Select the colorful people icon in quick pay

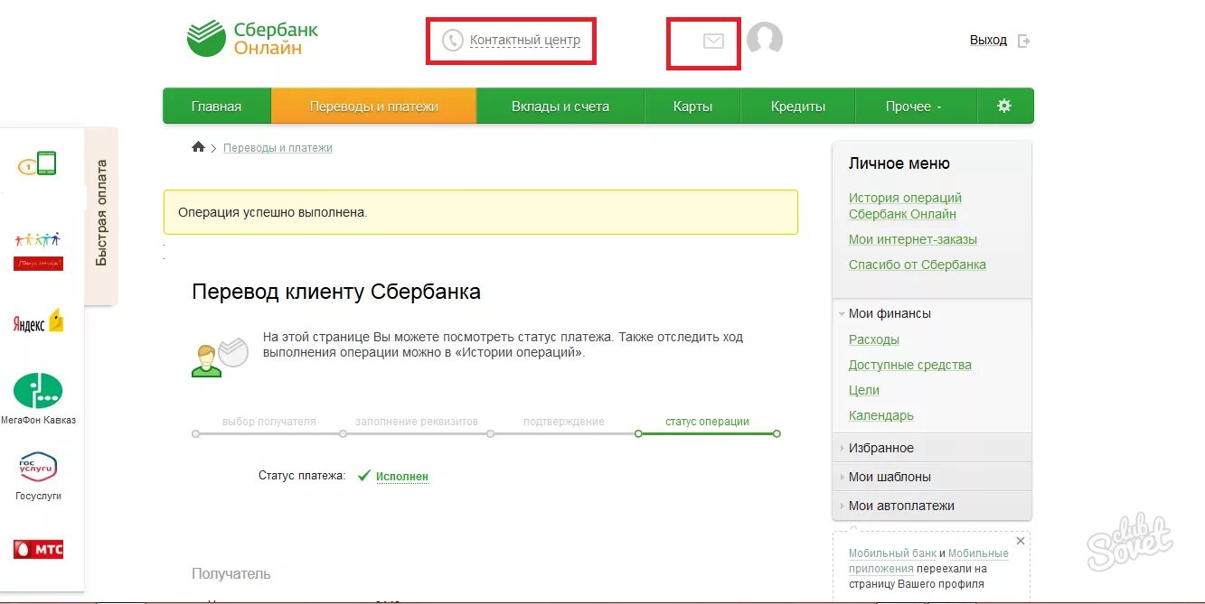pos(38,250)
